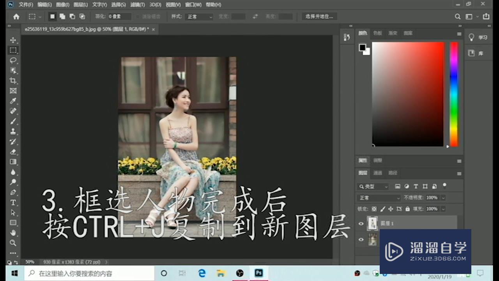
Task: Toggle layer filter on/off switch
Action: [x=444, y=186]
